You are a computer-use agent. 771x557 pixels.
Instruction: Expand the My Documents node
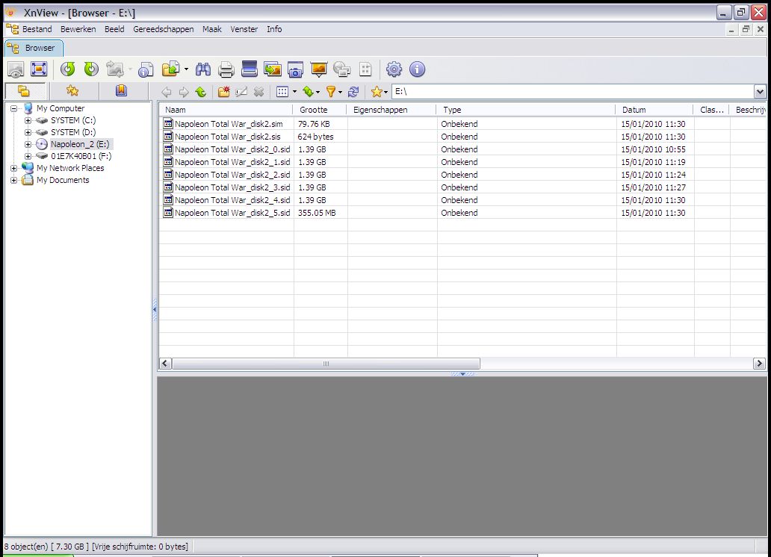tap(13, 181)
